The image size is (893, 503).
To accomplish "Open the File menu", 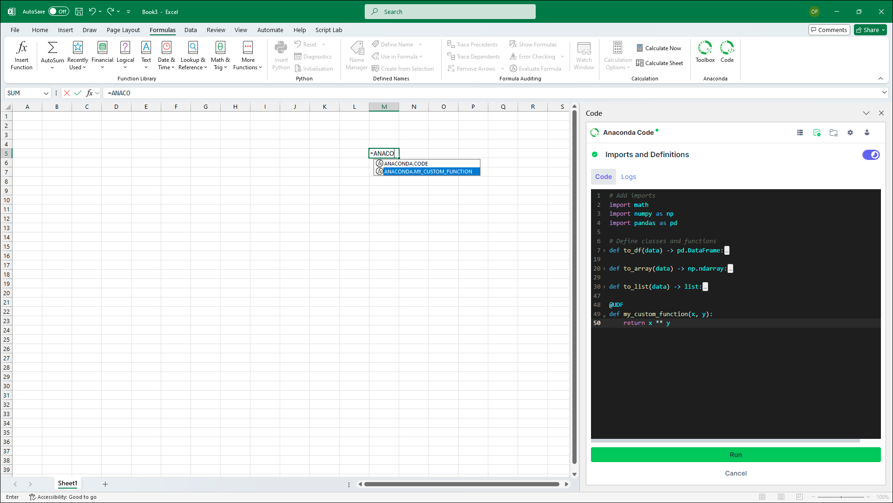I will click(15, 30).
